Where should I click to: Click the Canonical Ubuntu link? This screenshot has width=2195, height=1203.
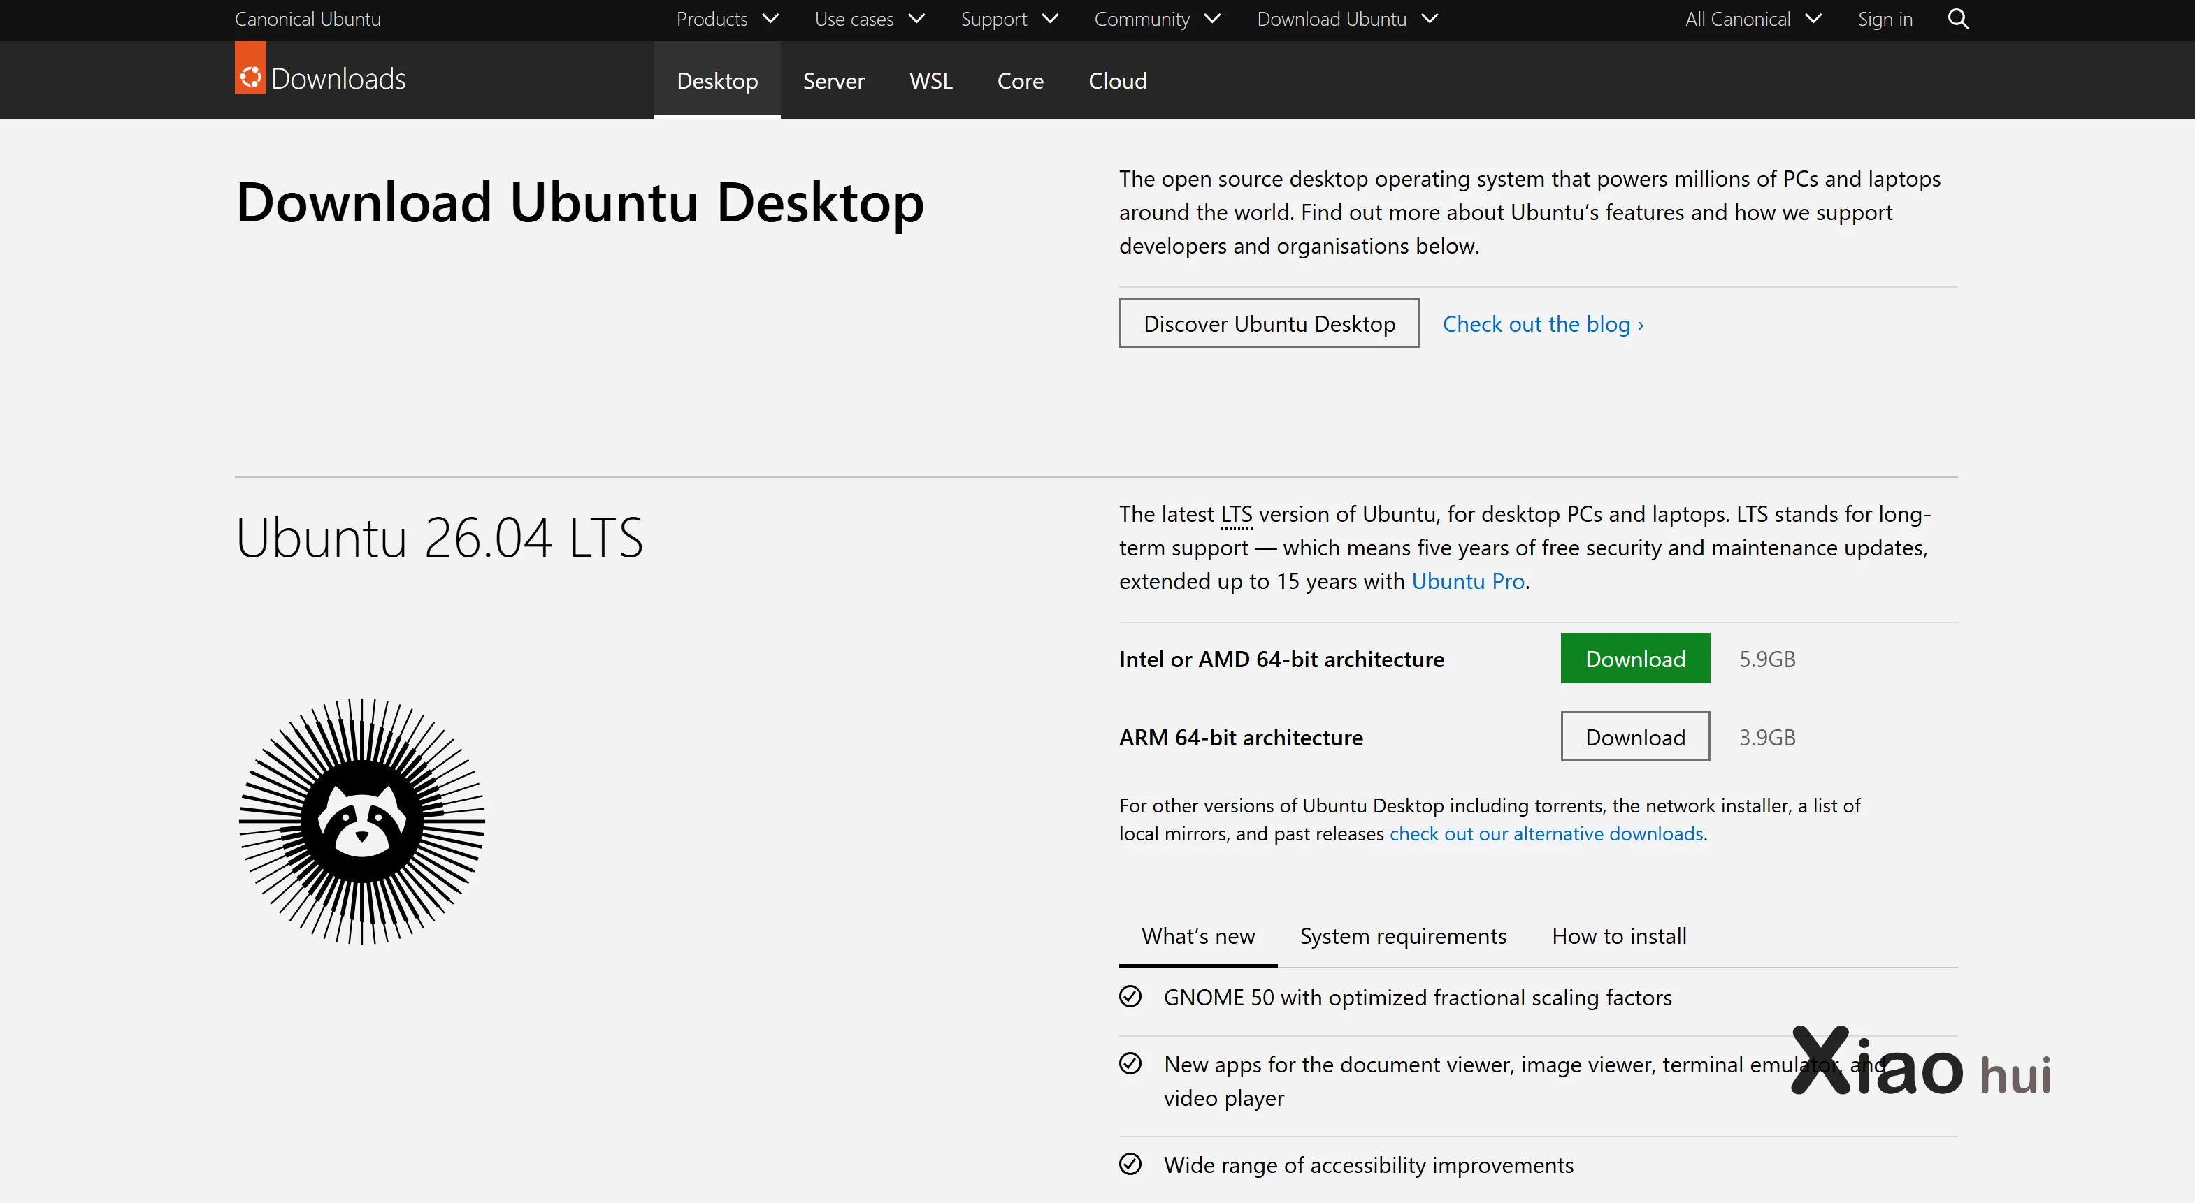(308, 19)
